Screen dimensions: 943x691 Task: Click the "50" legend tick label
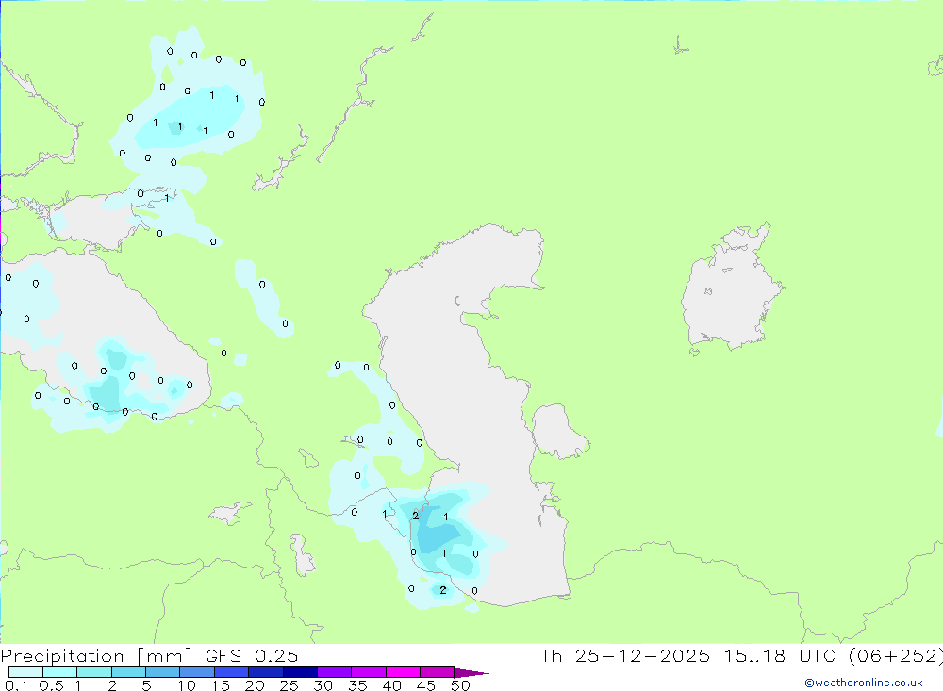point(461,685)
